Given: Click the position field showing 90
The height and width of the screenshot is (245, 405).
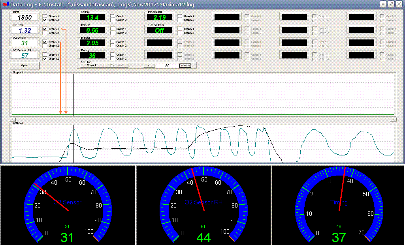Looking at the screenshot, I should coord(168,65).
